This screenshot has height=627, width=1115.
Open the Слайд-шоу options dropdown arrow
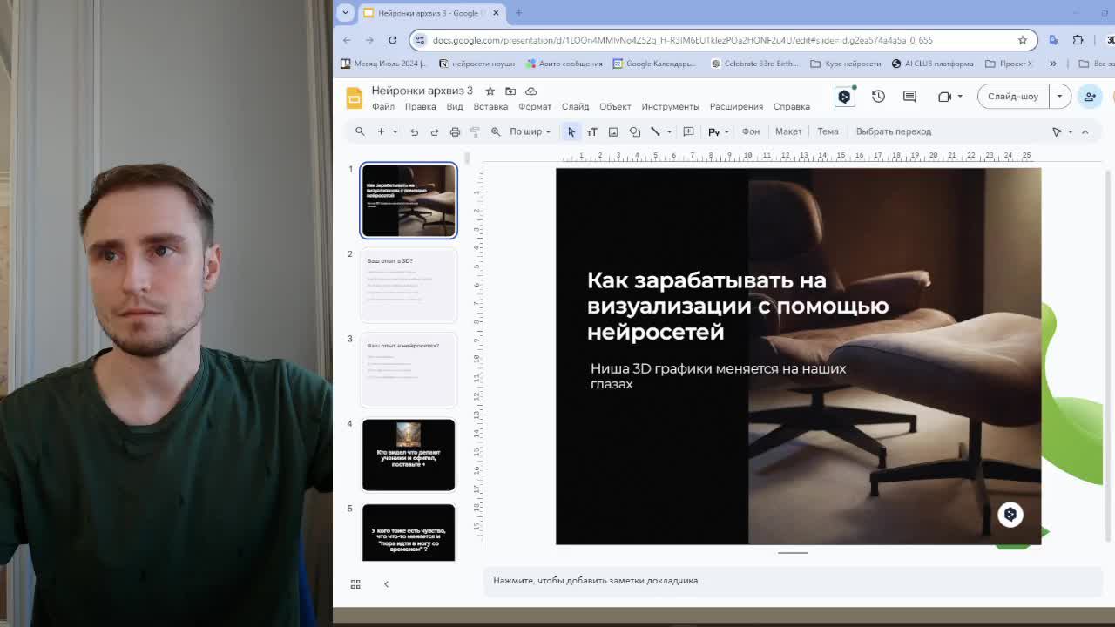coord(1059,97)
